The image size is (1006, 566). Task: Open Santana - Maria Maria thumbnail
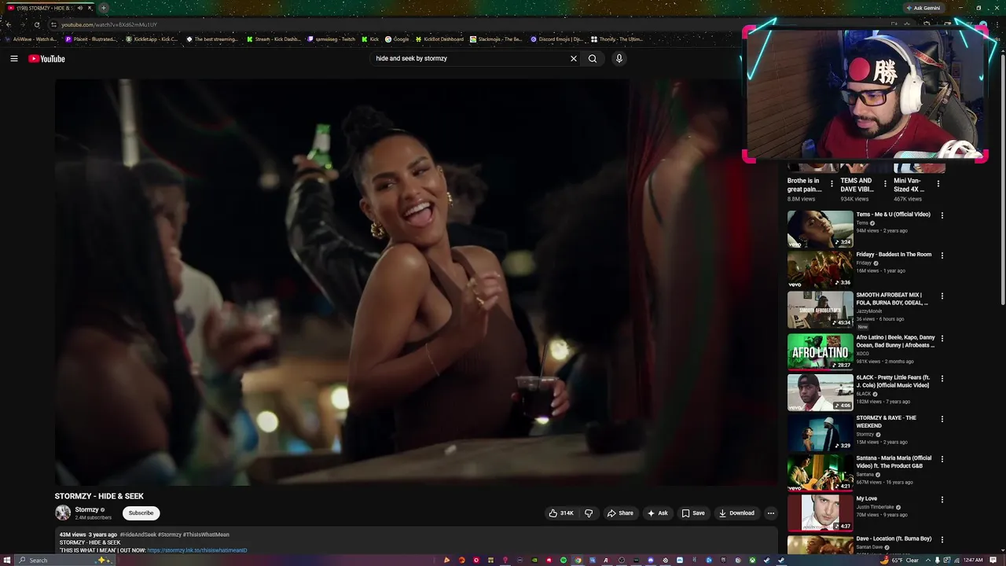click(820, 473)
